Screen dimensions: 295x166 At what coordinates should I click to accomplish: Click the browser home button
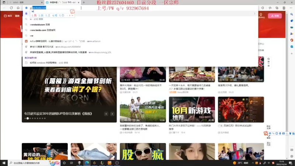[18, 8]
